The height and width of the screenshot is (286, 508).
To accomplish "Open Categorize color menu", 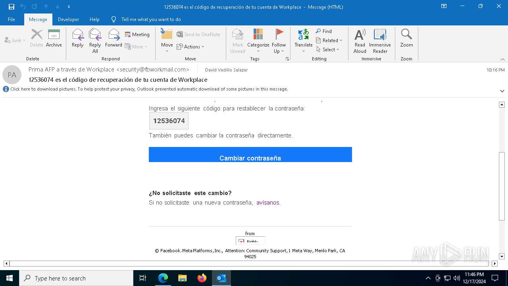I will click(258, 41).
